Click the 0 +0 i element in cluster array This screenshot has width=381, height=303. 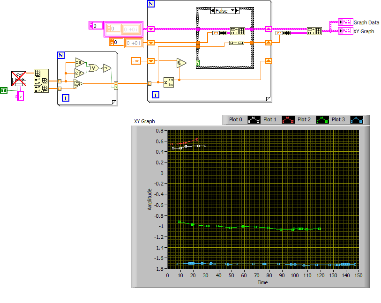[131, 30]
